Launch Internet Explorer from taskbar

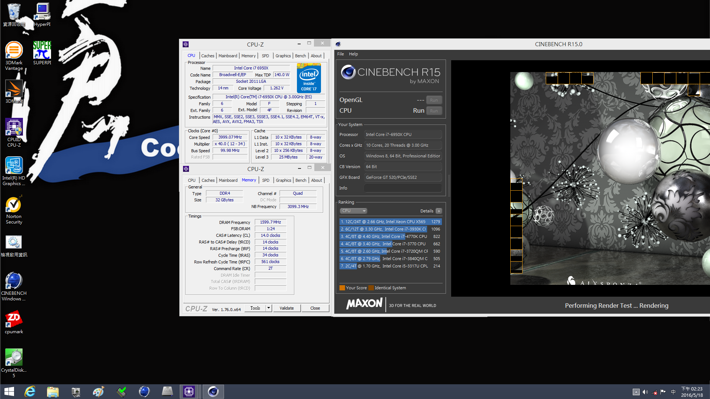point(30,392)
